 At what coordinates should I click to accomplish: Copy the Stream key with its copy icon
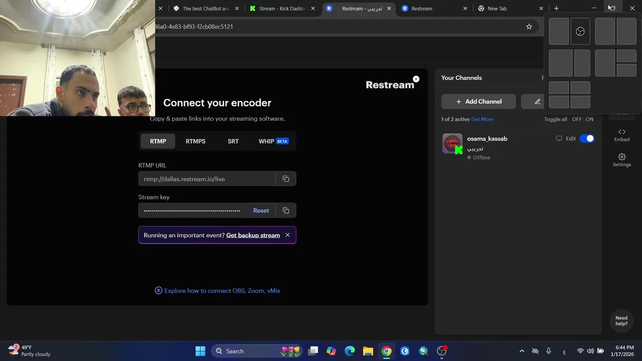(x=286, y=211)
